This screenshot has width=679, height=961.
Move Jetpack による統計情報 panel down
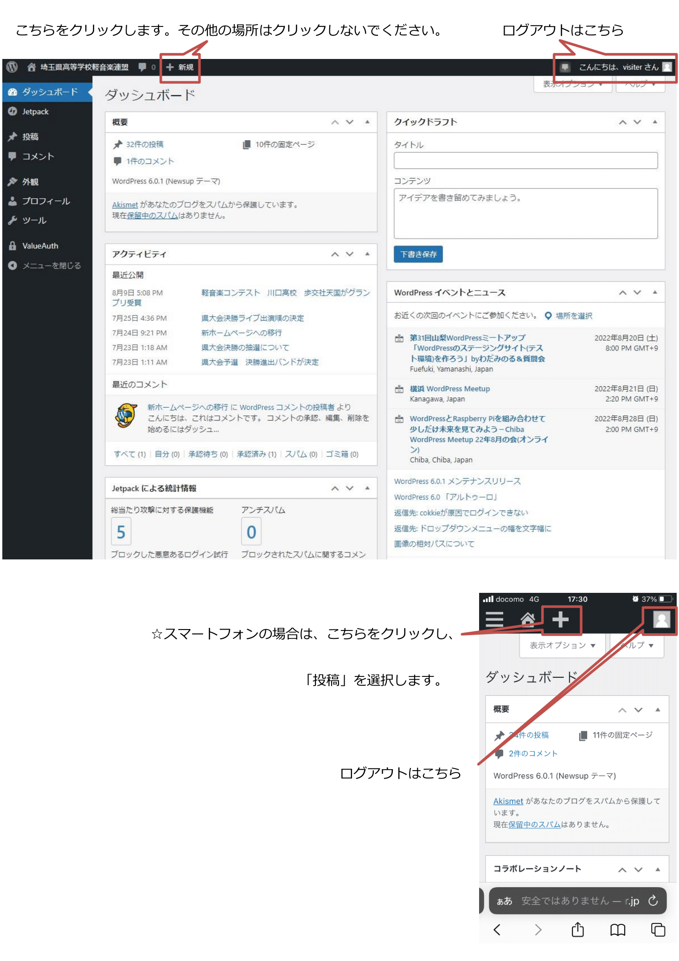point(350,488)
